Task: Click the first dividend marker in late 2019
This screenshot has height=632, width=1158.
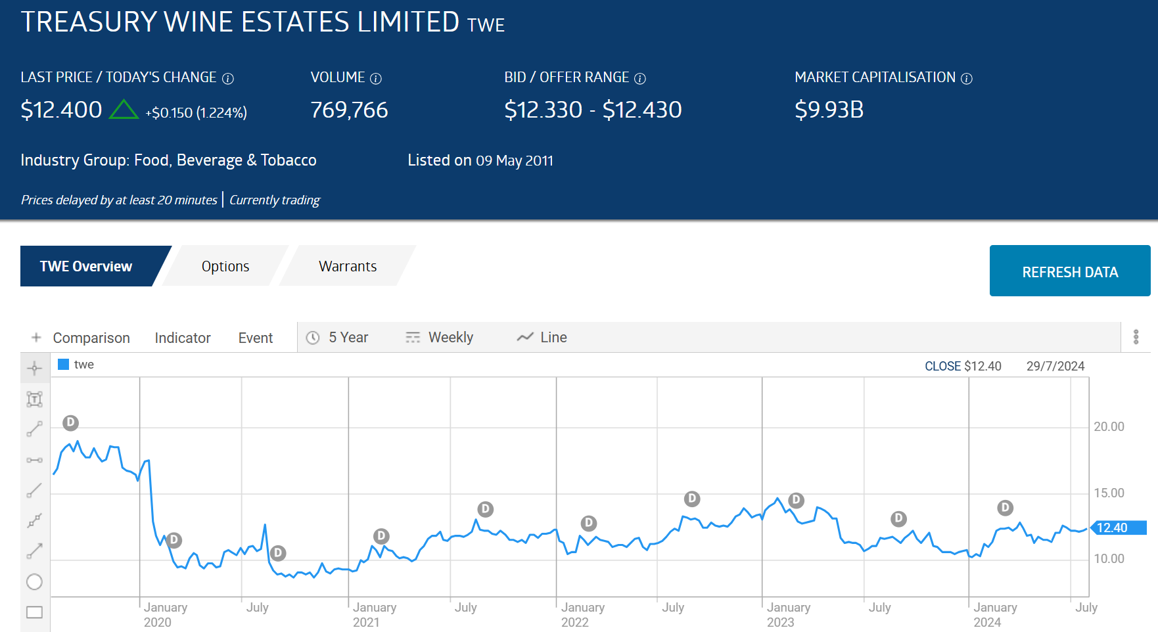Action: pos(71,422)
